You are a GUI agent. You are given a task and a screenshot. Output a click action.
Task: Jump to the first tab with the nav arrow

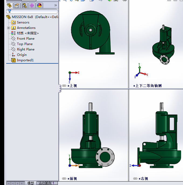8,183
